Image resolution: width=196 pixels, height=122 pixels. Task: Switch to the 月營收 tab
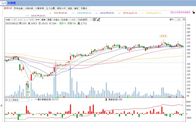click(84, 8)
